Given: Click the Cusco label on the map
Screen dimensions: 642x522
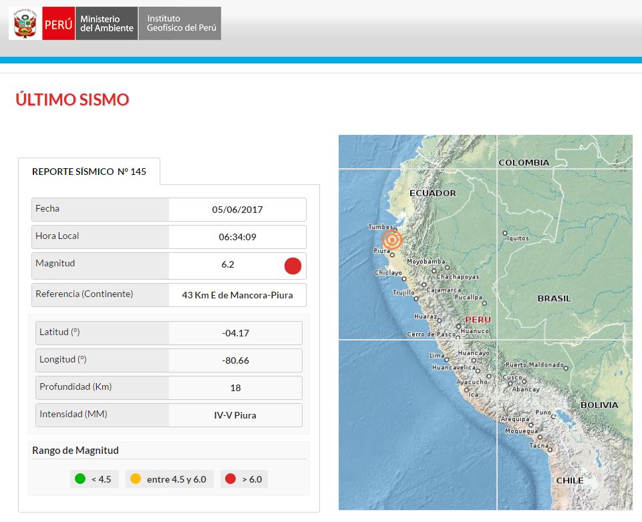Looking at the screenshot, I should pyautogui.click(x=512, y=377).
